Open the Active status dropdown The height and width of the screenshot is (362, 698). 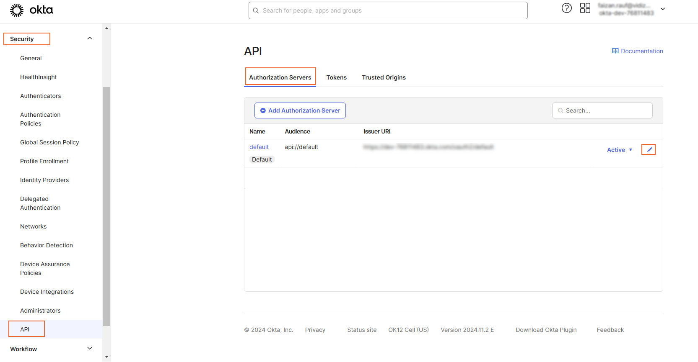point(619,150)
